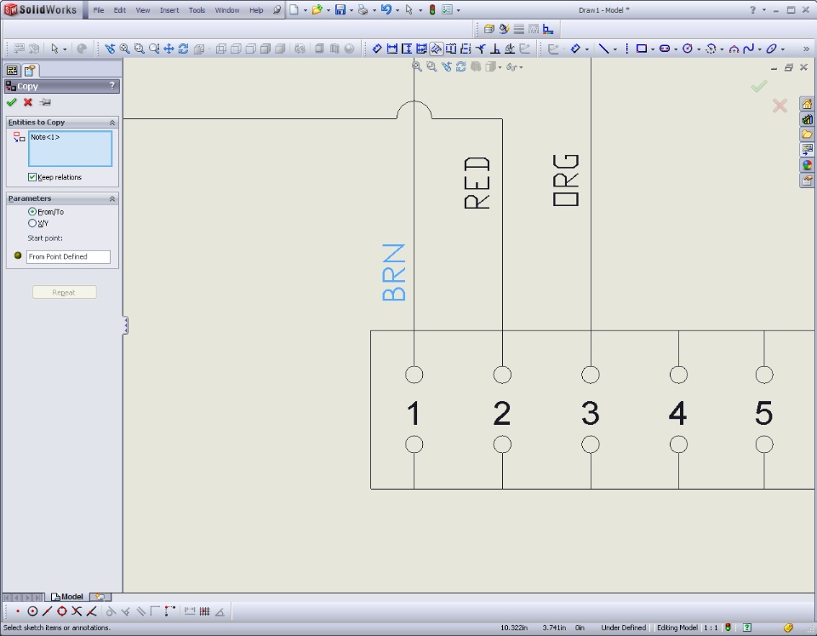Viewport: 817px width, 636px height.
Task: Open the Line tool dropdown arrow
Action: (x=614, y=49)
